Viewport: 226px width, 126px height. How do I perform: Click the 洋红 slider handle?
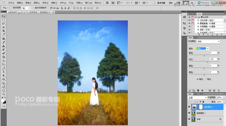[207, 62]
